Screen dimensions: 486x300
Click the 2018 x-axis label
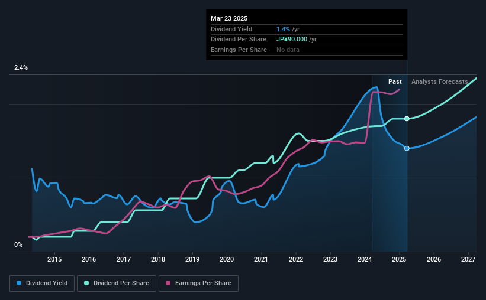tap(158, 259)
